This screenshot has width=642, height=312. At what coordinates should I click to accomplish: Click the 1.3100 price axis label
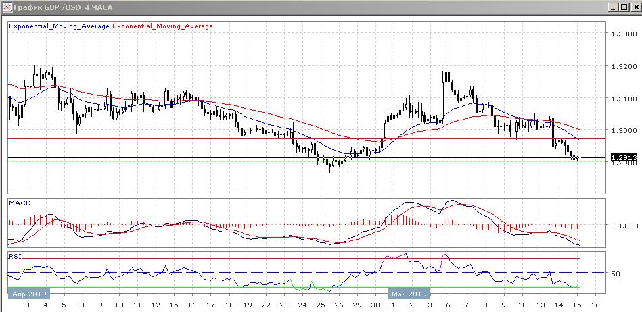coord(621,99)
